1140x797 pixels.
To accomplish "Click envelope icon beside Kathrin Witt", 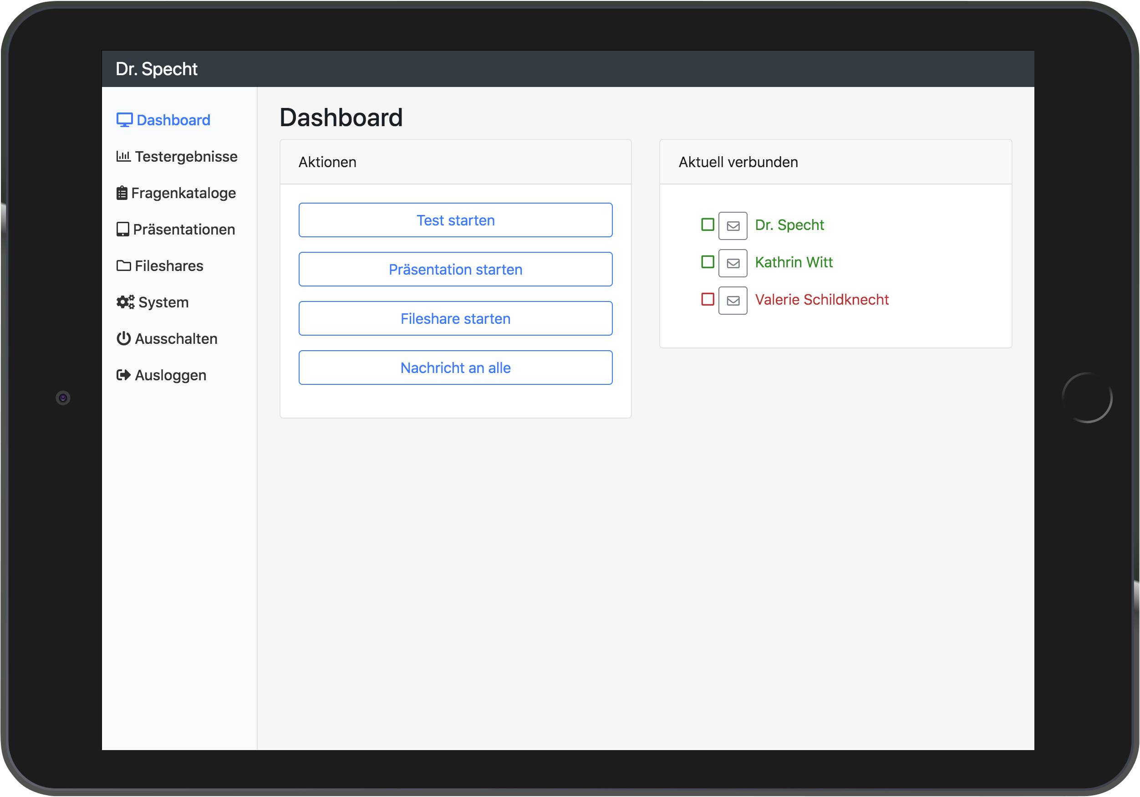I will click(x=733, y=263).
